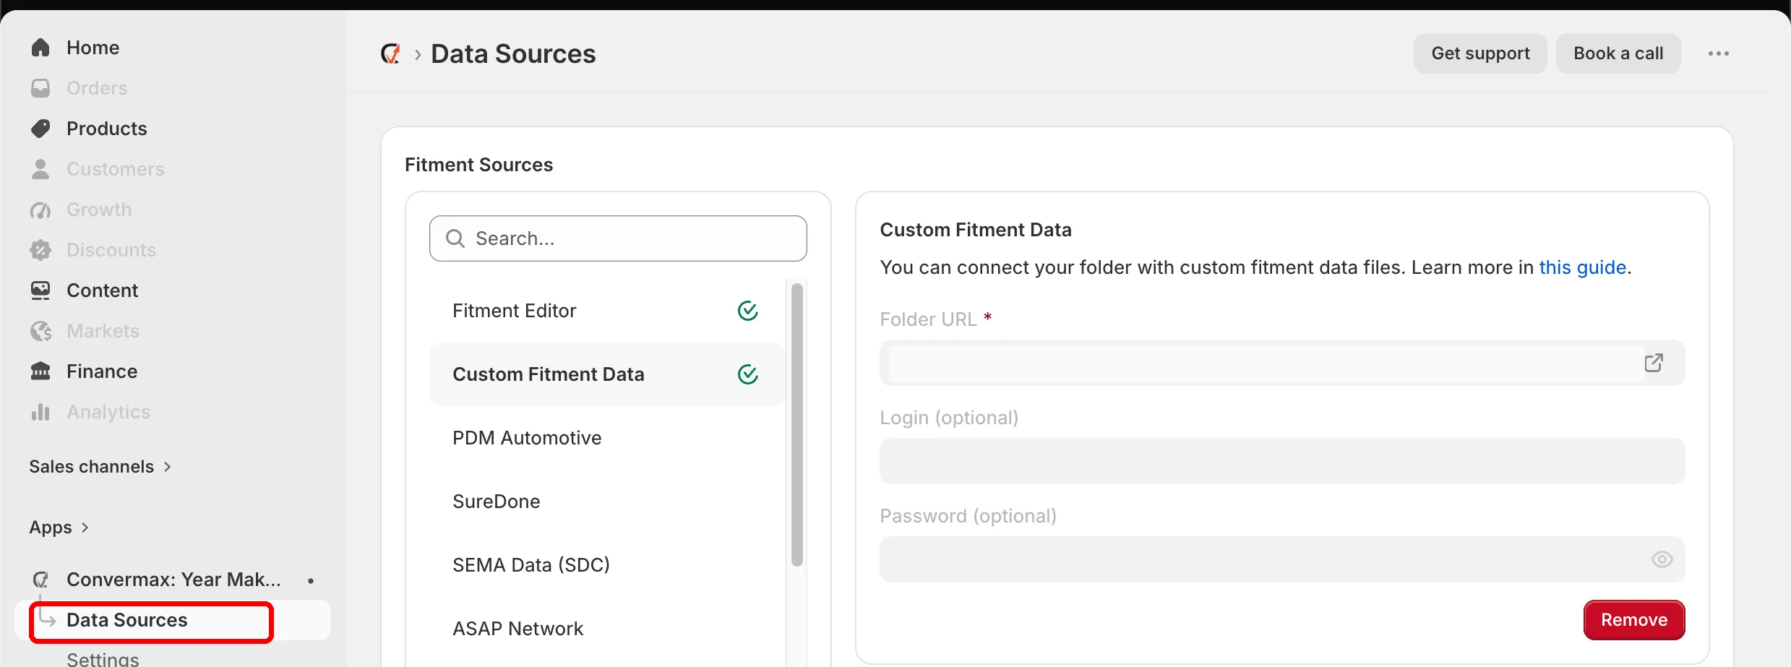Open Content in the sidebar
This screenshot has height=667, width=1791.
[x=103, y=291]
